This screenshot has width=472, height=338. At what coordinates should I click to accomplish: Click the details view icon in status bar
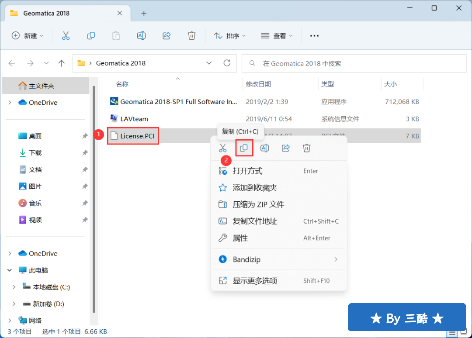(x=452, y=333)
